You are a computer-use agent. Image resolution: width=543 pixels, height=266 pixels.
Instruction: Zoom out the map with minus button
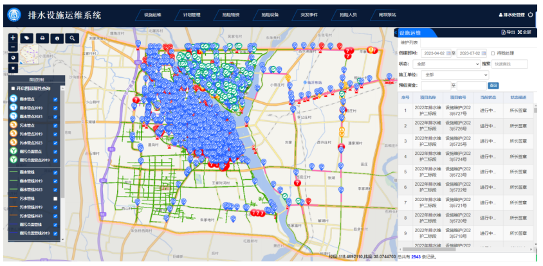[x=13, y=48]
